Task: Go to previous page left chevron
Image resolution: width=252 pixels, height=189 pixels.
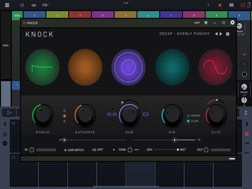Action: pos(5,124)
